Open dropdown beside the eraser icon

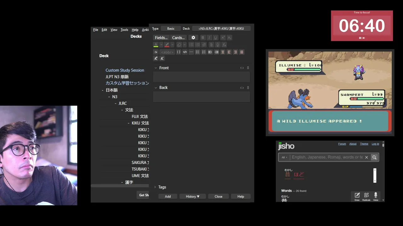pos(184,45)
